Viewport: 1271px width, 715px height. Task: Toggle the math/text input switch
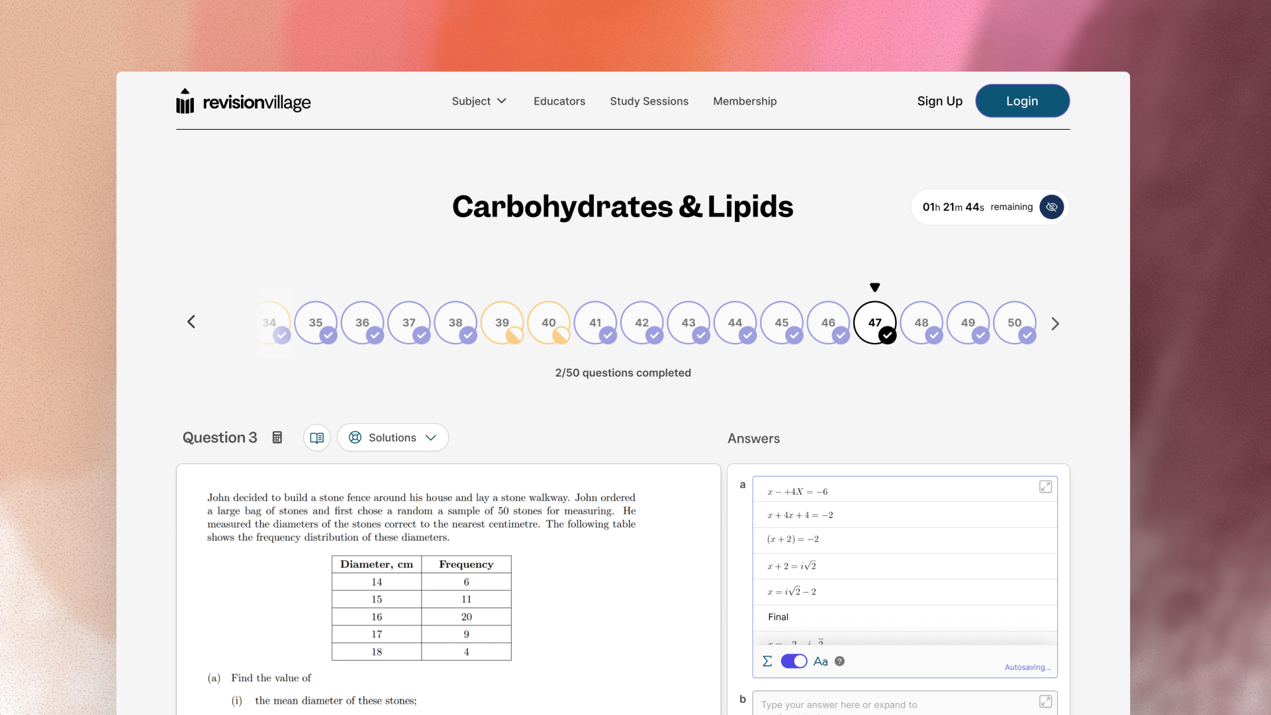(794, 661)
